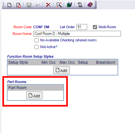
Task: Open the magnifying glass Find icon
Action: click(59, 5)
